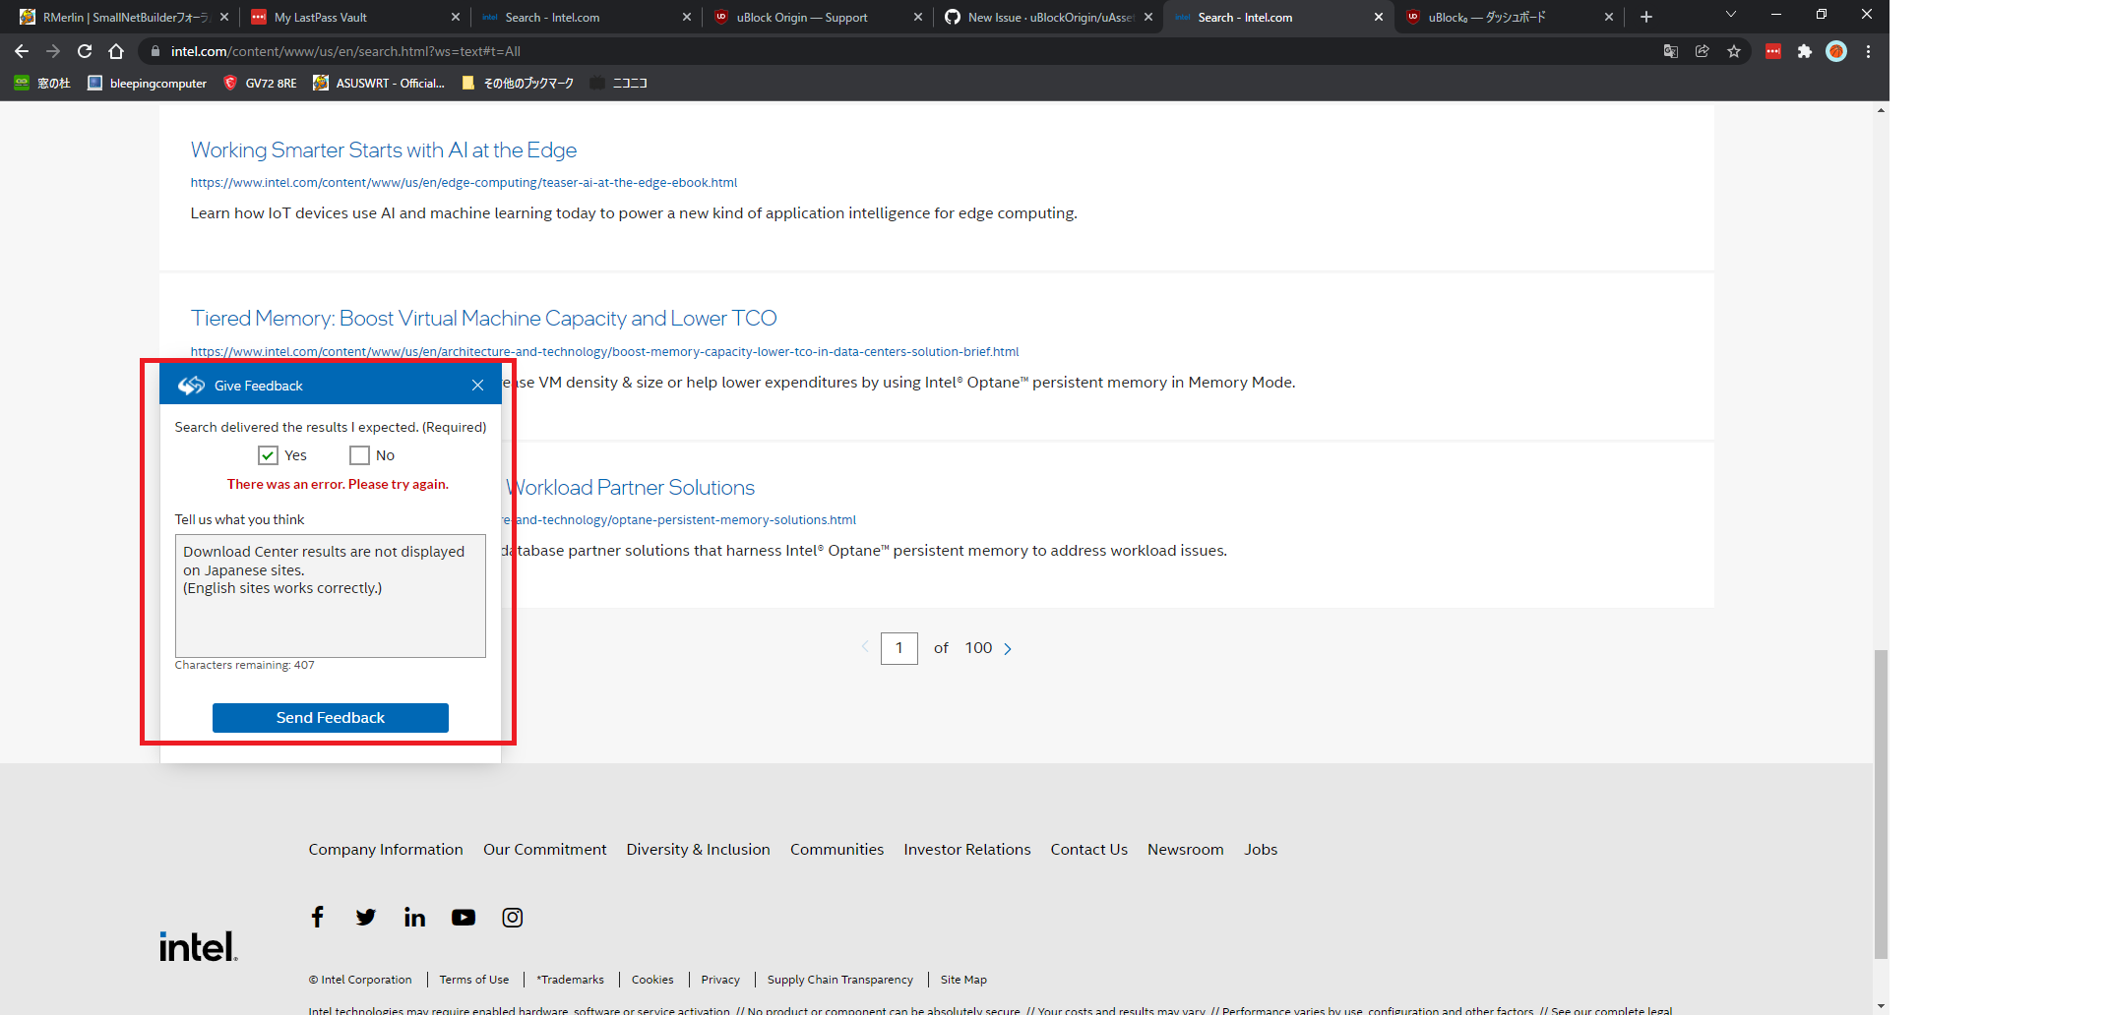Open the uBlock Origin extension icon

point(1772,51)
